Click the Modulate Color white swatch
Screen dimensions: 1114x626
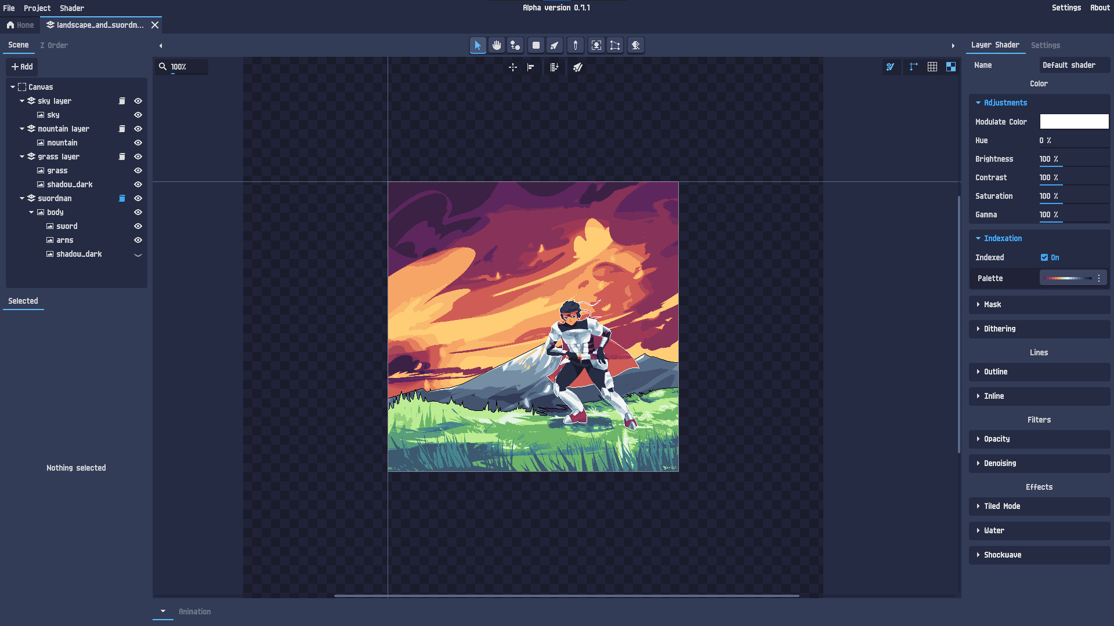1073,122
